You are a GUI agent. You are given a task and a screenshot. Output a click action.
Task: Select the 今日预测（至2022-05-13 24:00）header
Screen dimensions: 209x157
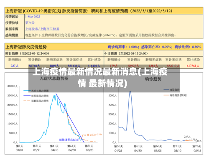point(126,53)
